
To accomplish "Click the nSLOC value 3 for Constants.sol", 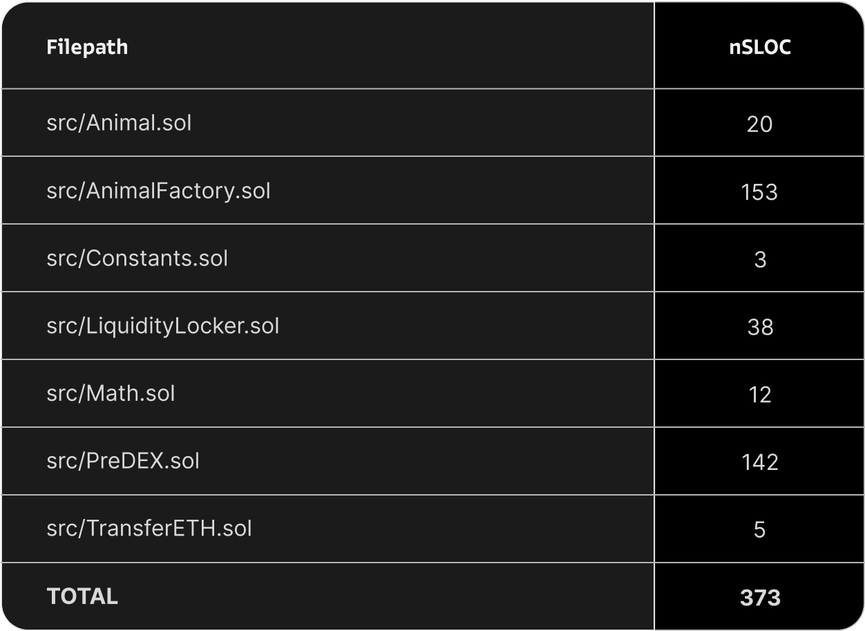I will 760,259.
